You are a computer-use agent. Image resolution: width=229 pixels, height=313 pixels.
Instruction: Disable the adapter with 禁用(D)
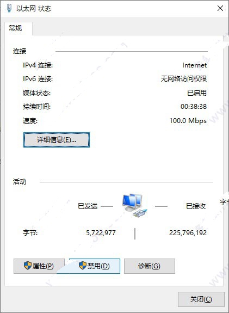point(94,266)
